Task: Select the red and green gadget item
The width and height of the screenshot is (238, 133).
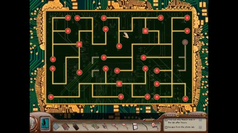Action: (105, 126)
